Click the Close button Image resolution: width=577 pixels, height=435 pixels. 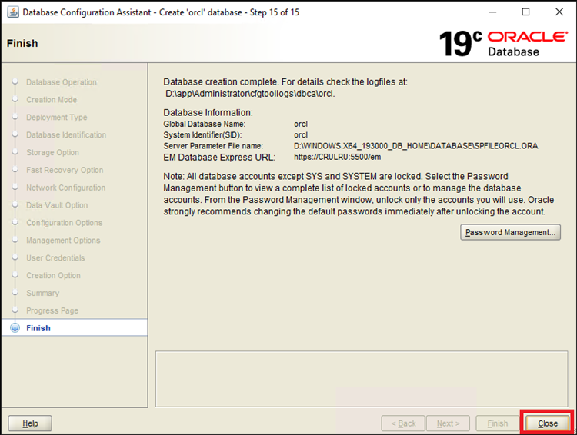[x=547, y=423]
